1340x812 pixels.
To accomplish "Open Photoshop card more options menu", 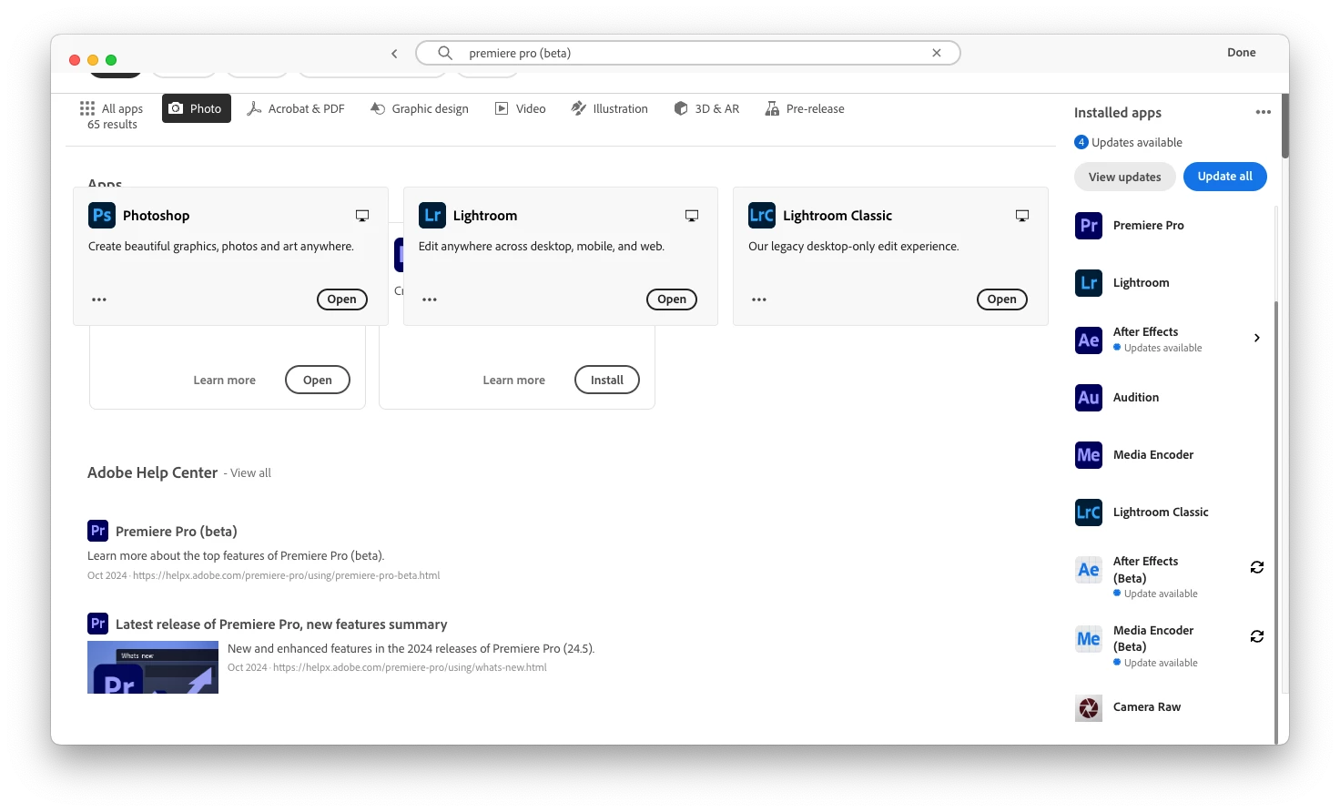I will 99,299.
